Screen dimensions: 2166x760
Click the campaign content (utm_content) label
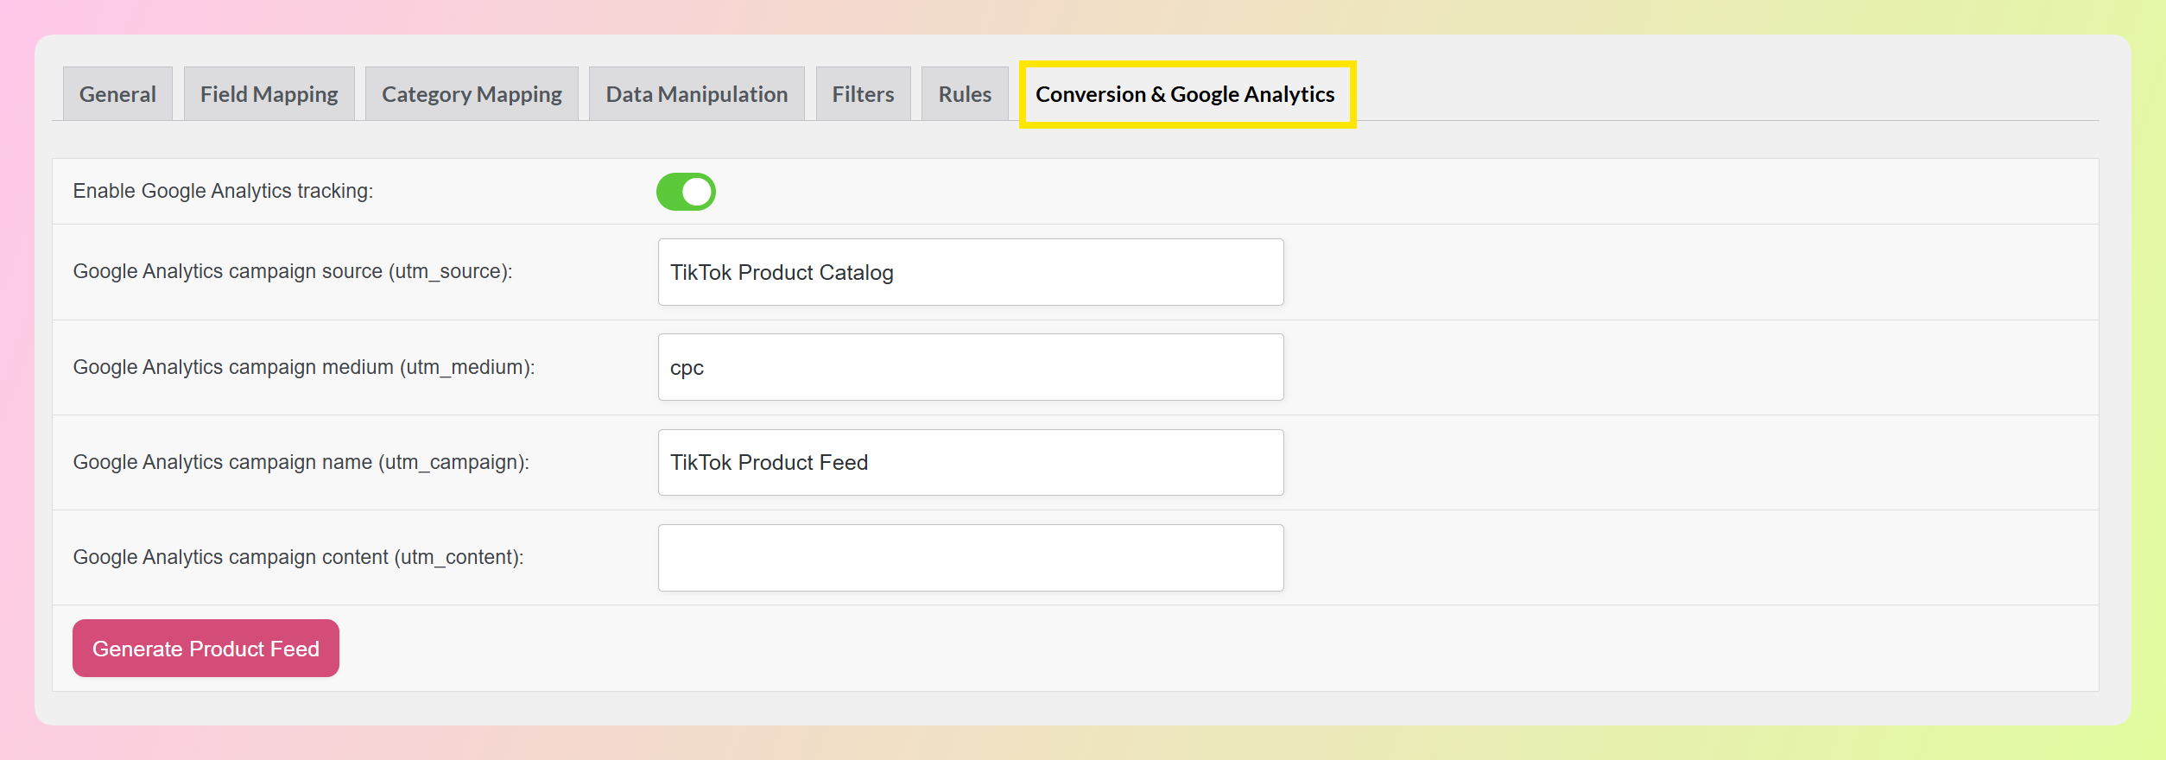pyautogui.click(x=298, y=557)
